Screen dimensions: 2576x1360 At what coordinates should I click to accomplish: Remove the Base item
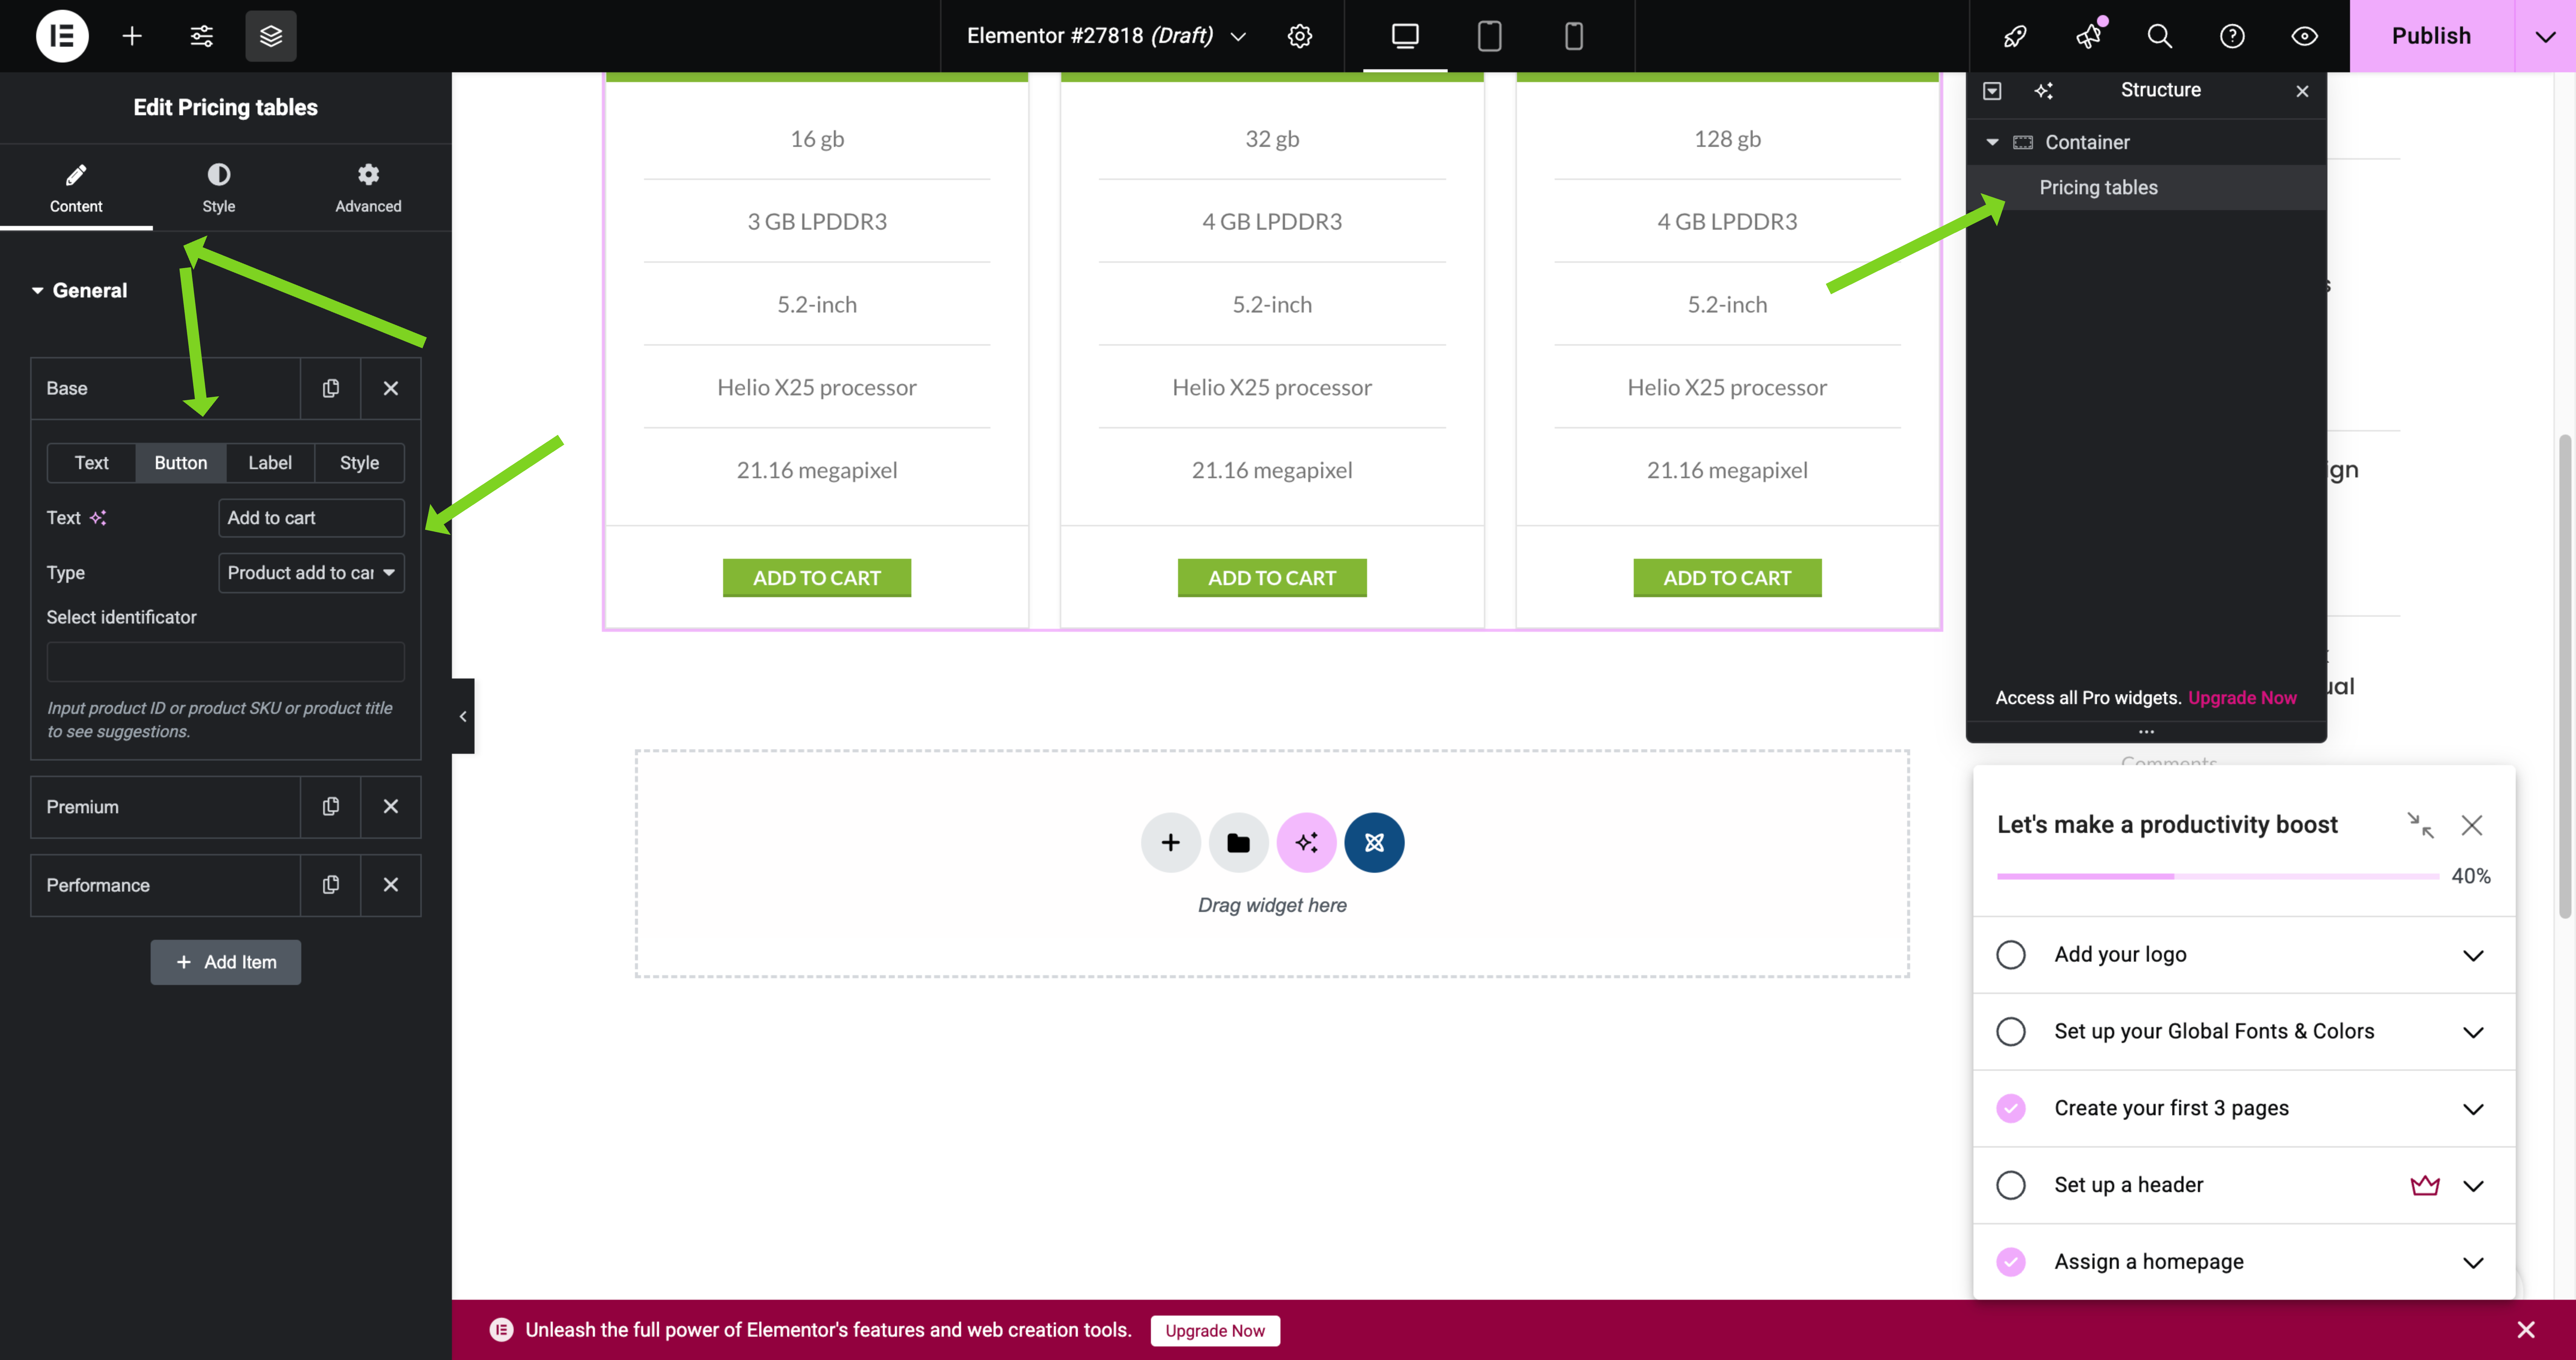pyautogui.click(x=391, y=388)
